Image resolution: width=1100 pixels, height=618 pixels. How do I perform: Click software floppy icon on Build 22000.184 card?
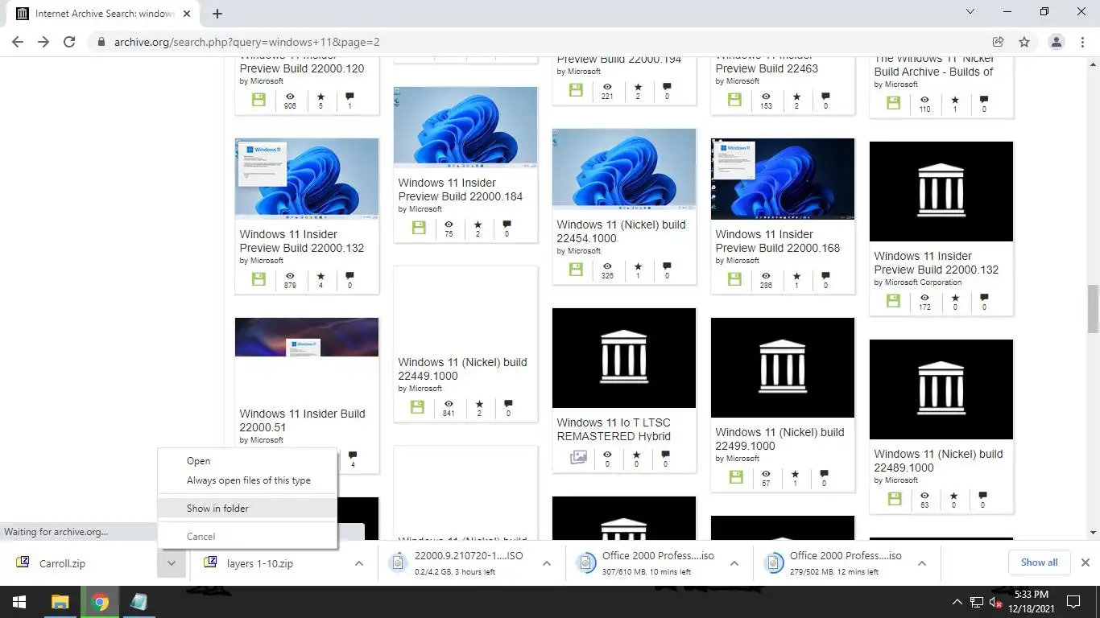pyautogui.click(x=419, y=228)
